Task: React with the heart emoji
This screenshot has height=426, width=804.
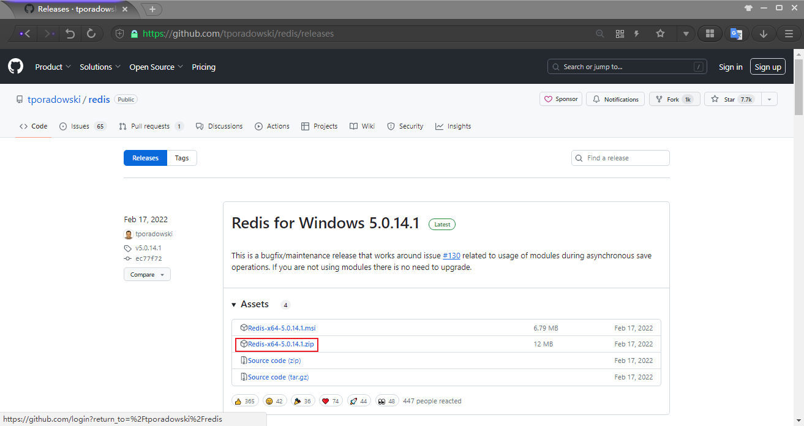Action: [x=330, y=400]
